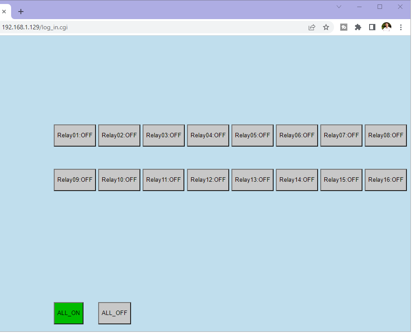
Task: Open the Extensions puzzle piece icon
Action: coord(358,27)
